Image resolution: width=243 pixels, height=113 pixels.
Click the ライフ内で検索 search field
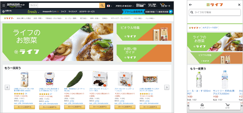(x=215, y=12)
